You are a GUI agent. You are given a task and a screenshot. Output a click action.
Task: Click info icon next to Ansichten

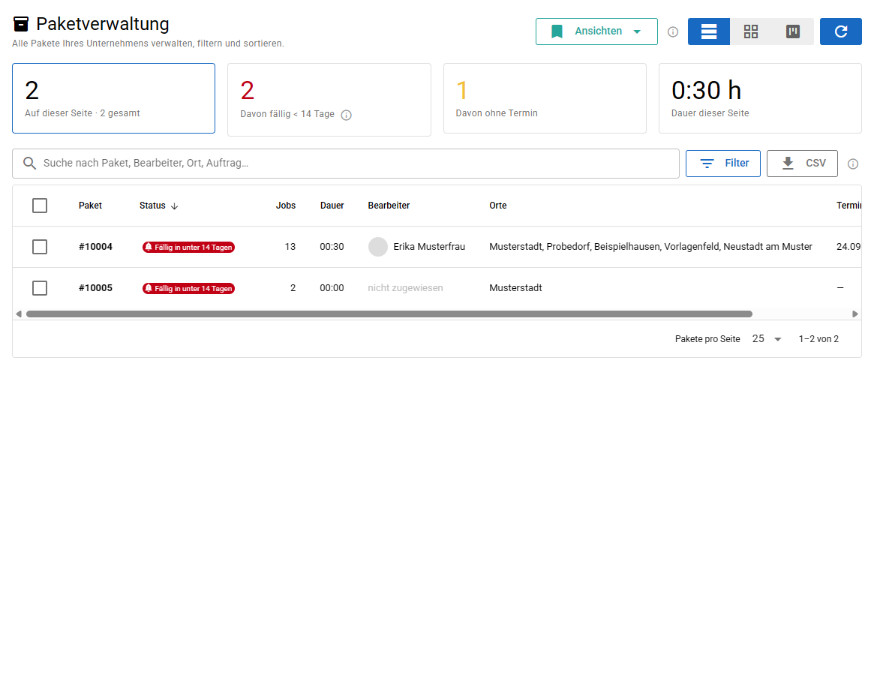[x=673, y=32]
